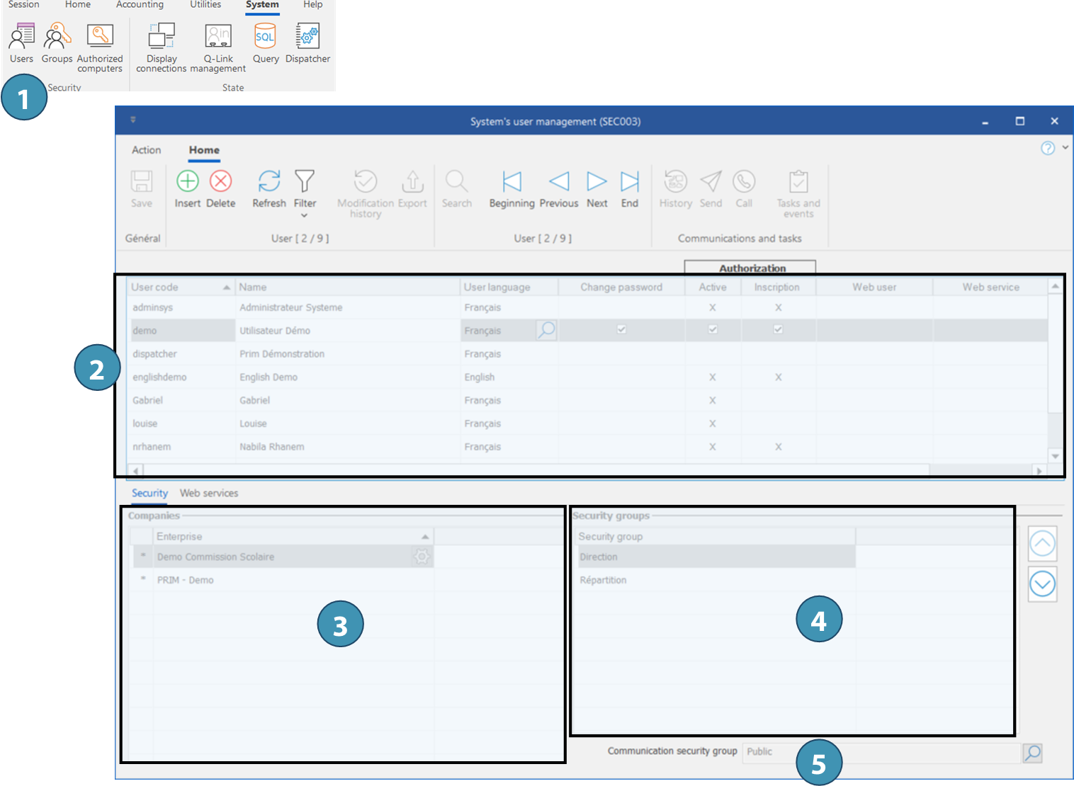
Task: Open the SQL Query tool
Action: 265,35
